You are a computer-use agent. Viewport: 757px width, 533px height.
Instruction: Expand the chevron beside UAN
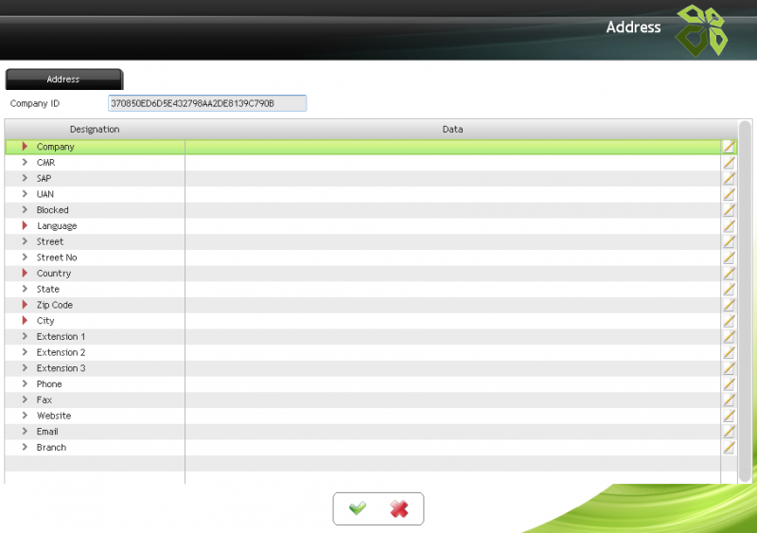coord(25,194)
